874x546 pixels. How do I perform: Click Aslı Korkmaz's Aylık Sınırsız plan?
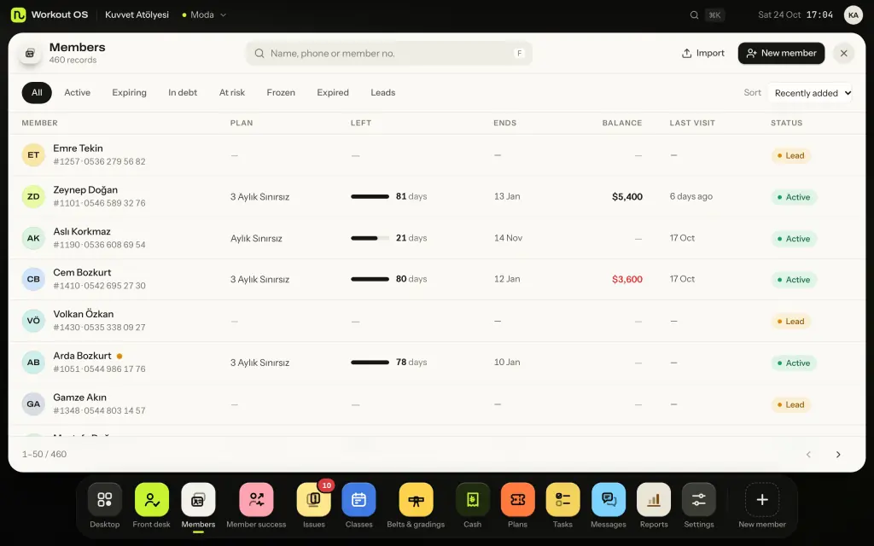[256, 238]
